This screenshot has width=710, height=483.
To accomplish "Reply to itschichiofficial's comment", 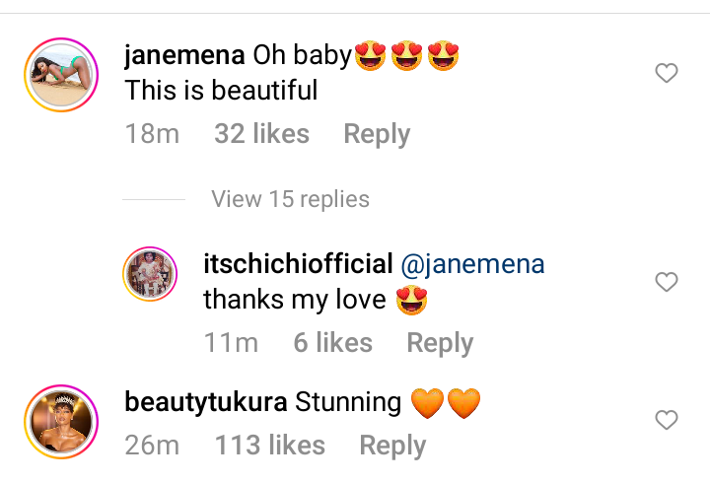I will 440,343.
